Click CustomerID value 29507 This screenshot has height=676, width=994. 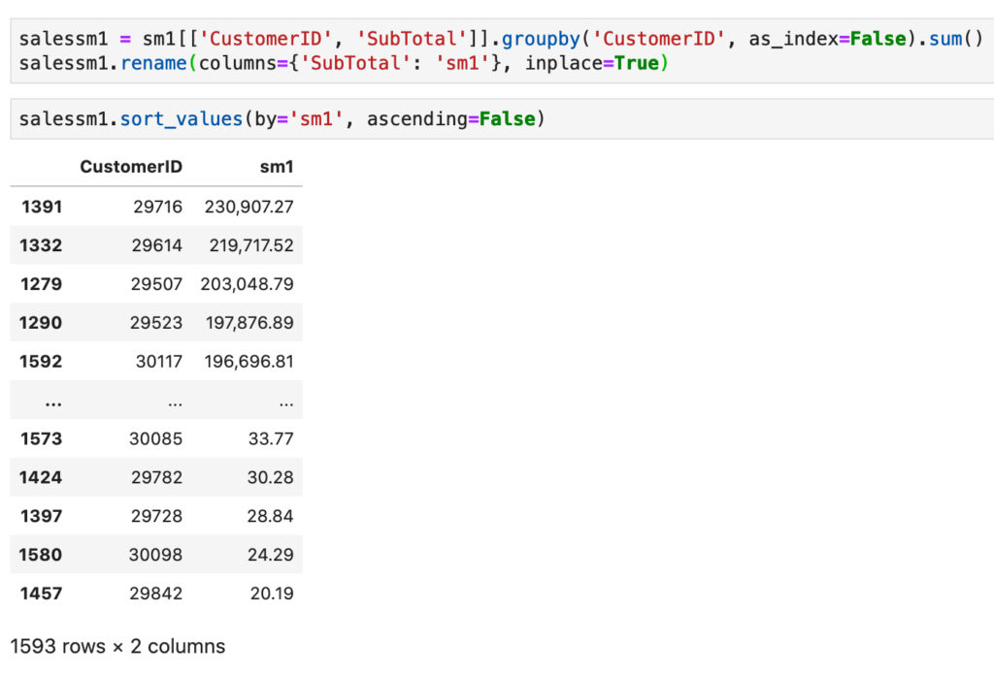pyautogui.click(x=156, y=284)
